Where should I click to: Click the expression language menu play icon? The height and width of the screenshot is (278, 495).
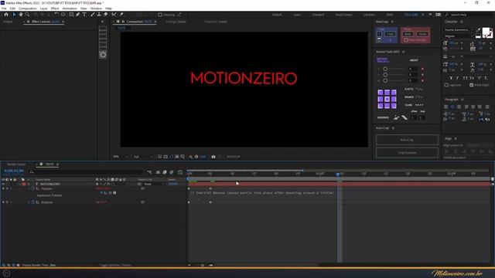(x=114, y=192)
